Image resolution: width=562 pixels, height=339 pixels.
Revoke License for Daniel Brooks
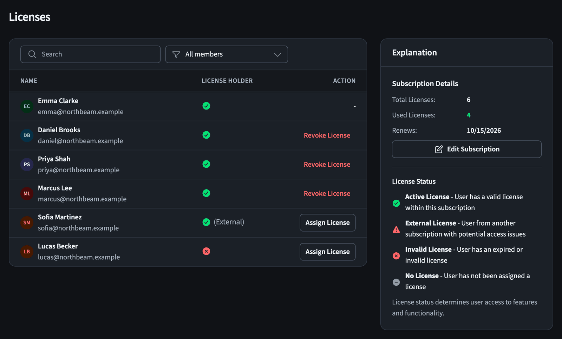327,135
